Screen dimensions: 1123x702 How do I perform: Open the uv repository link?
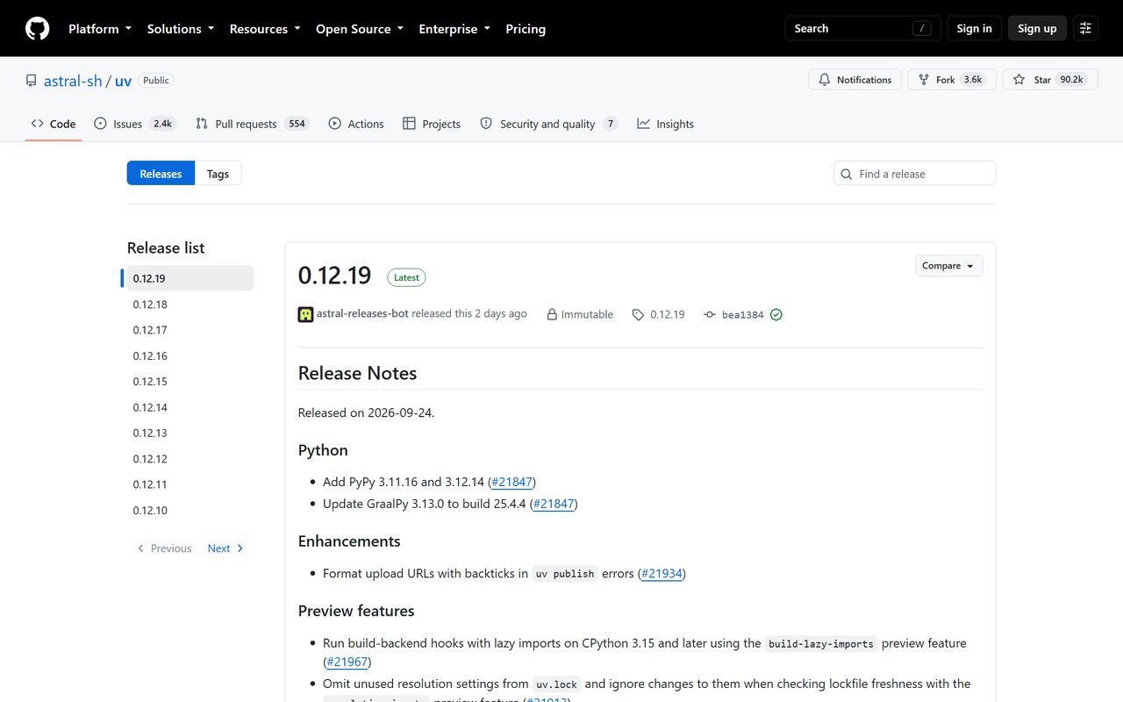(x=123, y=81)
